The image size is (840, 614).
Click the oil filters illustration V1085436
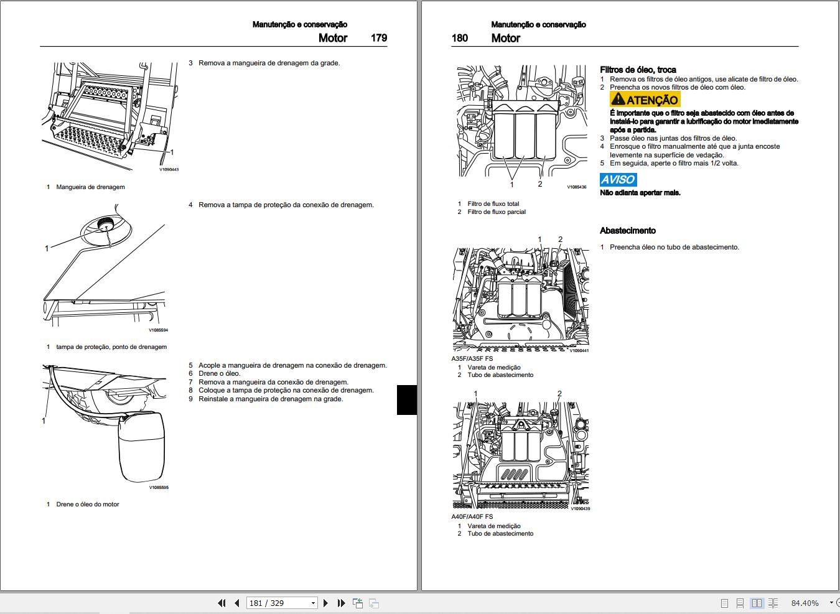point(521,127)
